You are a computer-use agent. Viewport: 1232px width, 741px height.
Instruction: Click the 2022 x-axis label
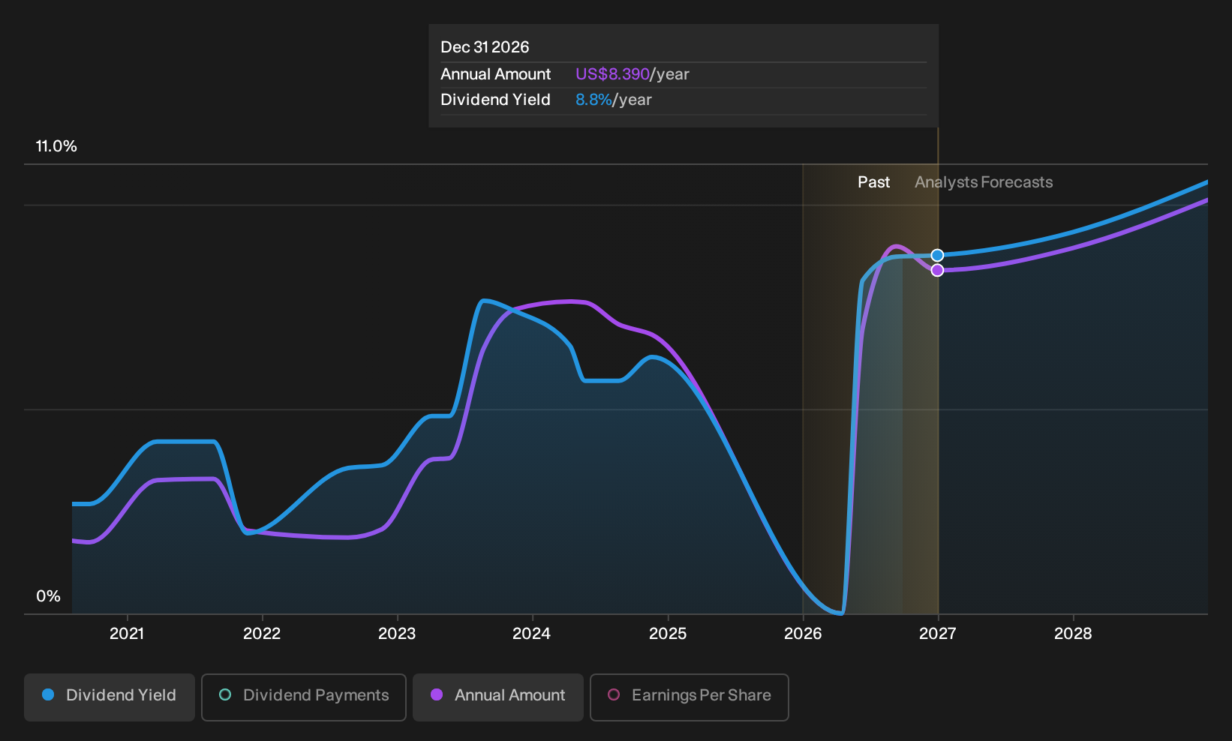262,634
